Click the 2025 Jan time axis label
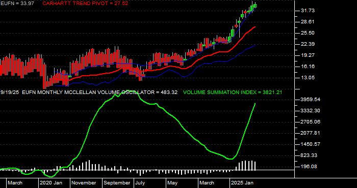This screenshot has width=357, height=188. (x=242, y=183)
